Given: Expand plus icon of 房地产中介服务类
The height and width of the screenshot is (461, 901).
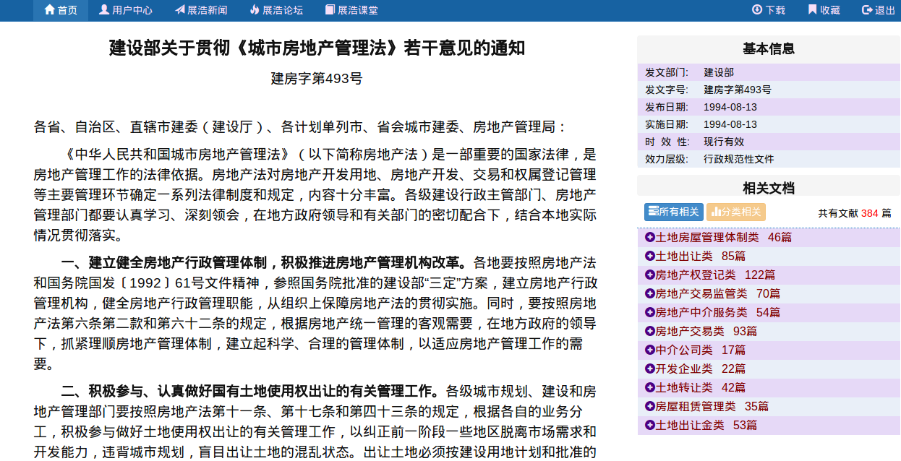Looking at the screenshot, I should (x=649, y=312).
